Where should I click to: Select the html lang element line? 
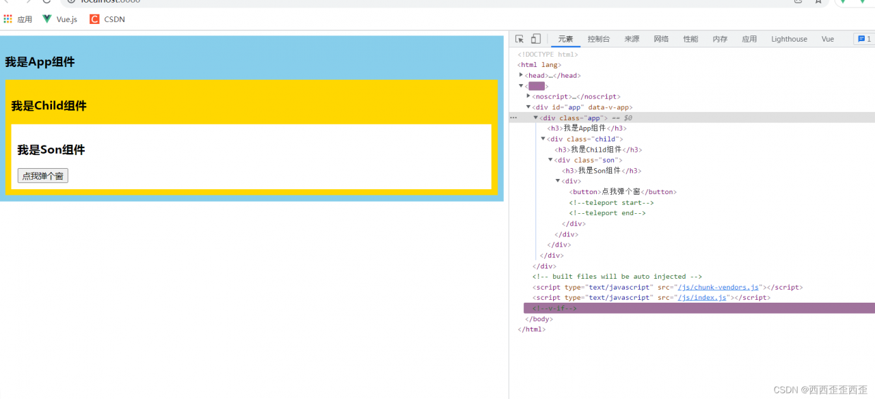539,65
